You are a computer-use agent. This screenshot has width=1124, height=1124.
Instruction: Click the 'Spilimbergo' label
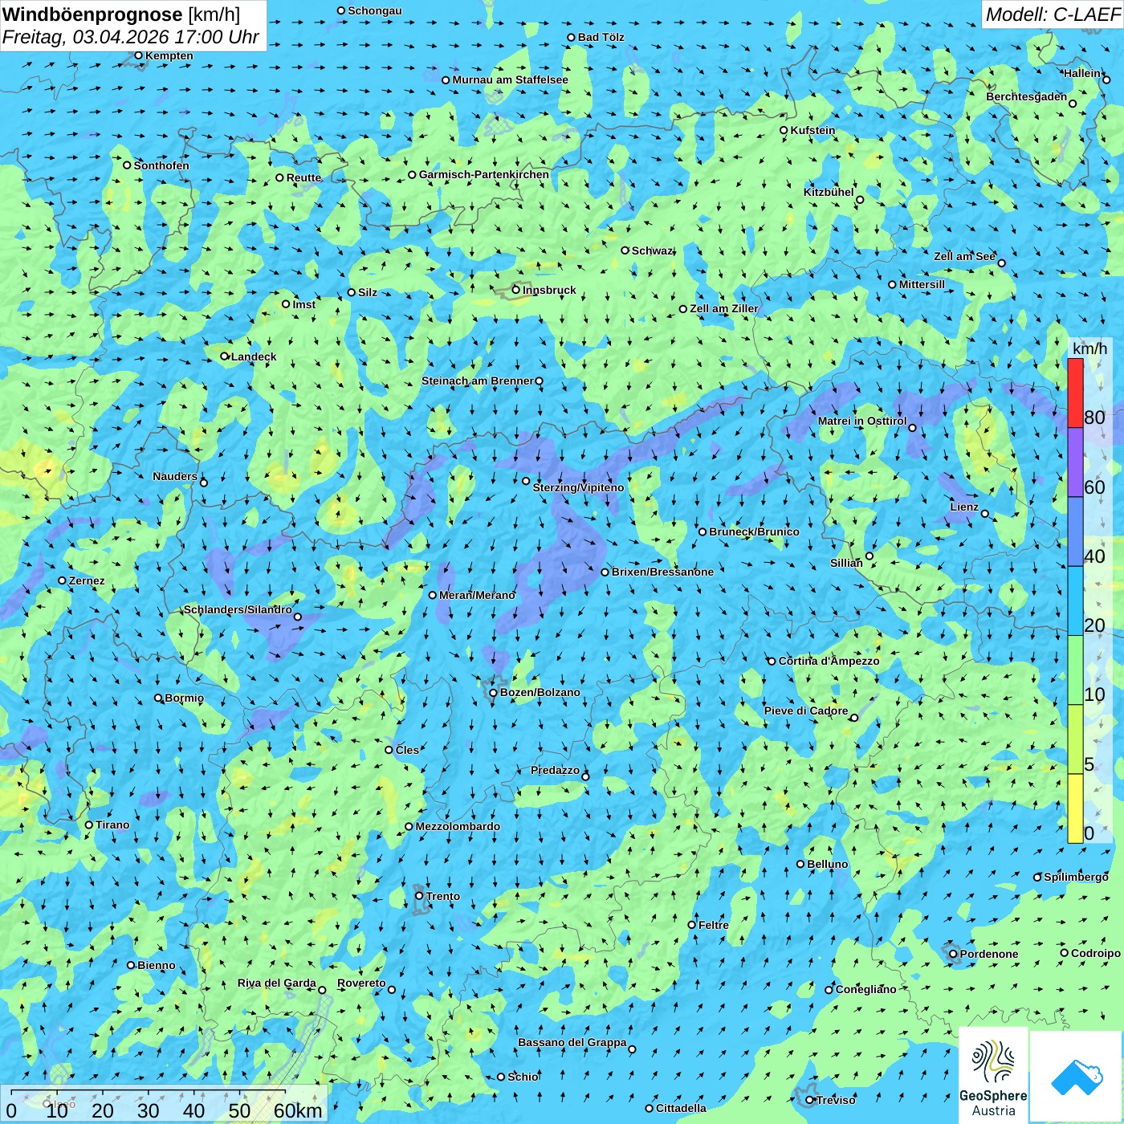[x=1076, y=877]
